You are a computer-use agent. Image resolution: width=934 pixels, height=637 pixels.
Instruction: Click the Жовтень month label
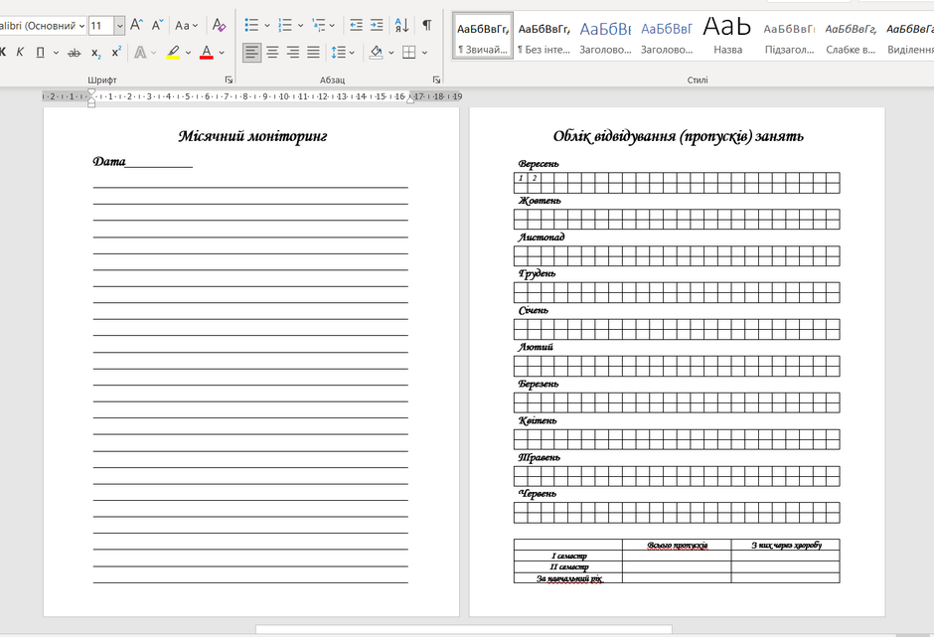(540, 201)
